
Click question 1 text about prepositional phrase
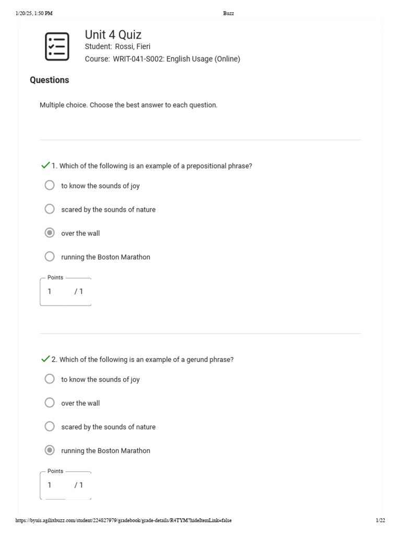[x=156, y=166]
